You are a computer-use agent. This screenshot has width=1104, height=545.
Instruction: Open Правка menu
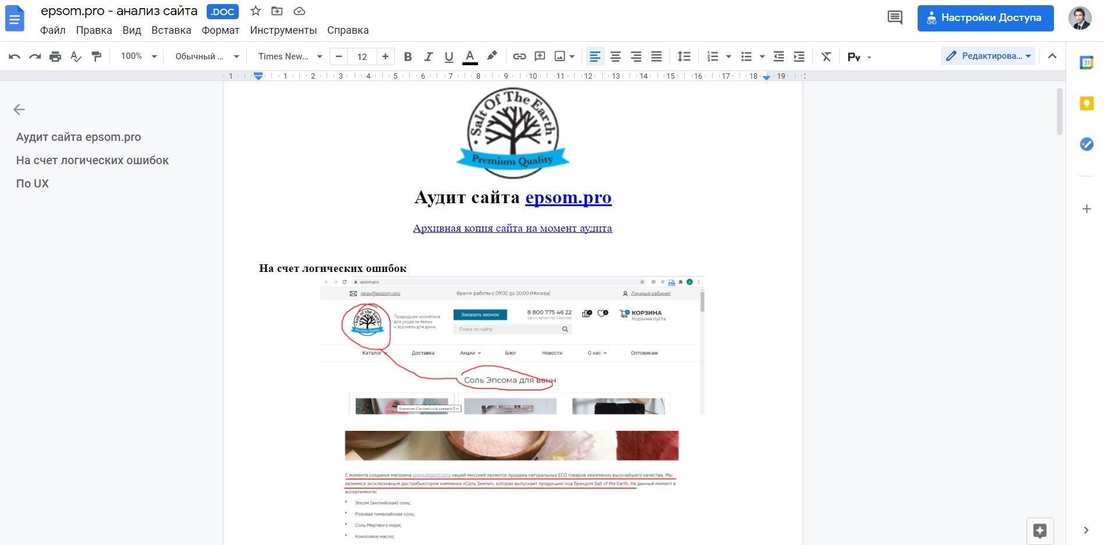coord(94,30)
